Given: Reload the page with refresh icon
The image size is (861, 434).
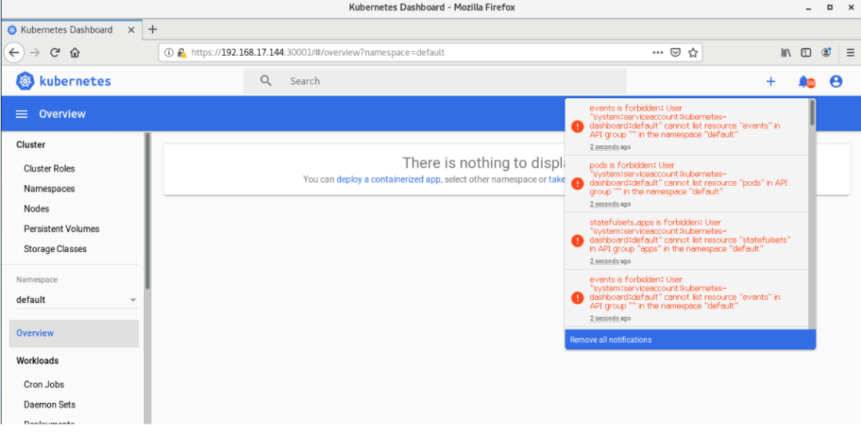Looking at the screenshot, I should click(x=54, y=53).
